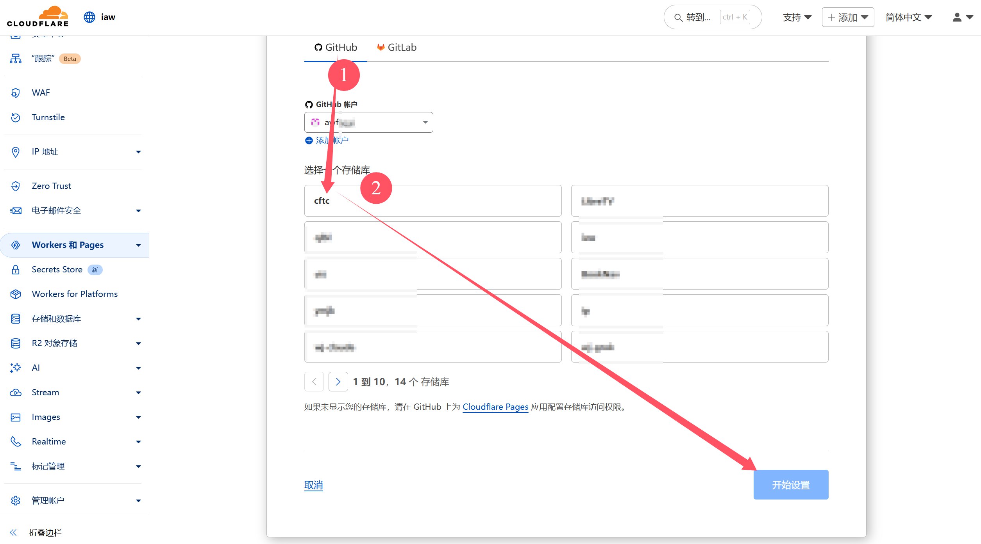Open Zero Trust menu item
The image size is (981, 544).
[x=52, y=186]
